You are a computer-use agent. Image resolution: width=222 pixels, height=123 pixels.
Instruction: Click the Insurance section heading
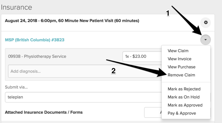(x=16, y=7)
